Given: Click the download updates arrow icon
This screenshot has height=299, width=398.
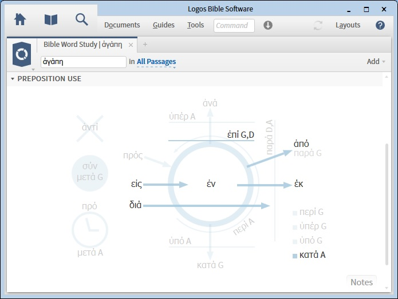Looking at the screenshot, I should (x=267, y=25).
